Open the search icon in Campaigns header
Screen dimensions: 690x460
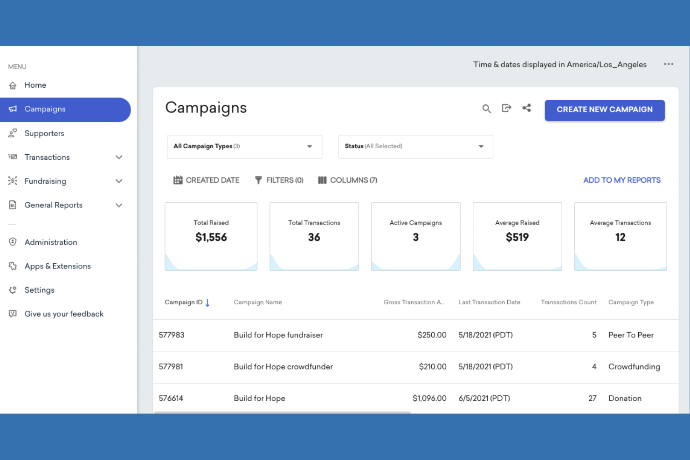(x=486, y=109)
